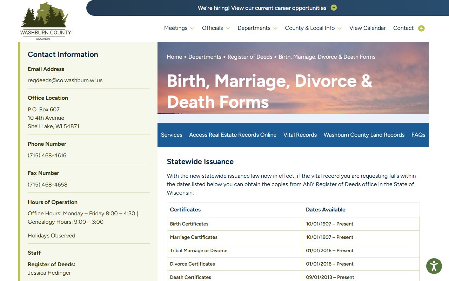The width and height of the screenshot is (449, 281).
Task: Click the 10 4th Avenue address line
Action: point(46,118)
